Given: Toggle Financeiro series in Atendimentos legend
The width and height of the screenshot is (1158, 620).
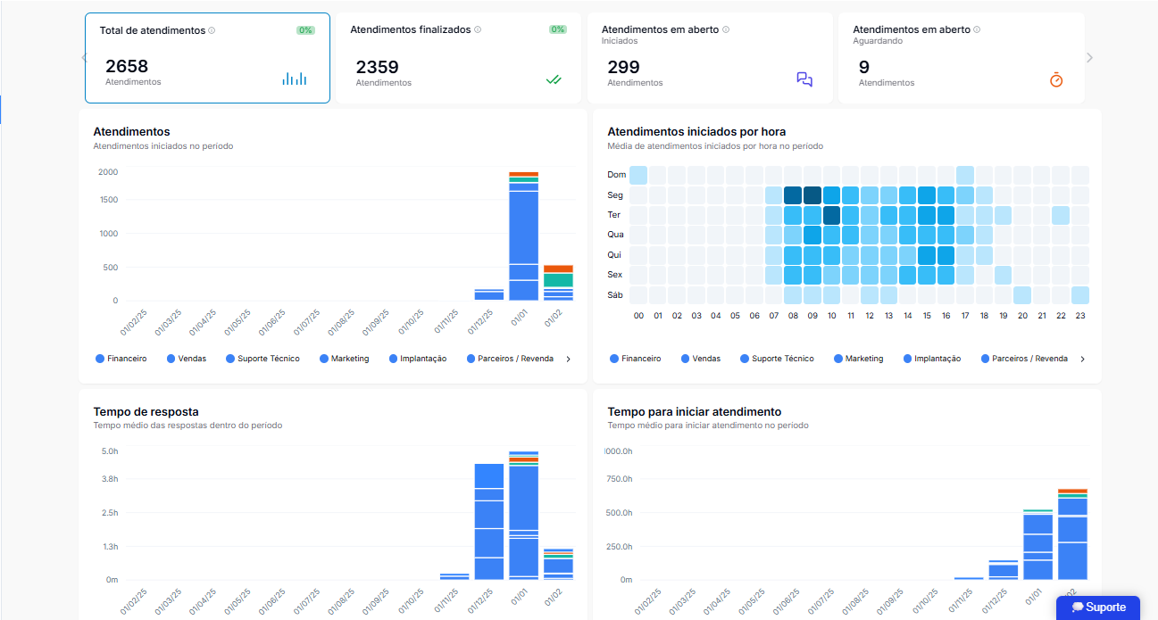Looking at the screenshot, I should click(121, 359).
